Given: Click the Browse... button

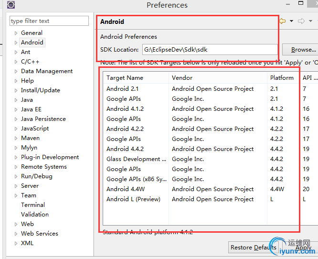Looking at the screenshot, I should 300,50.
